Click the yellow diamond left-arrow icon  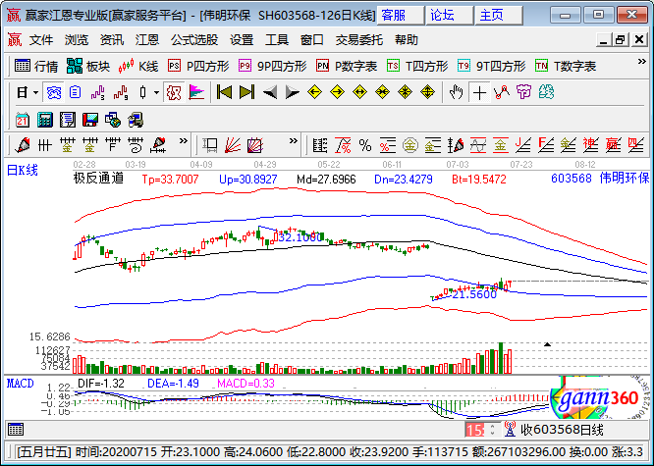[314, 92]
